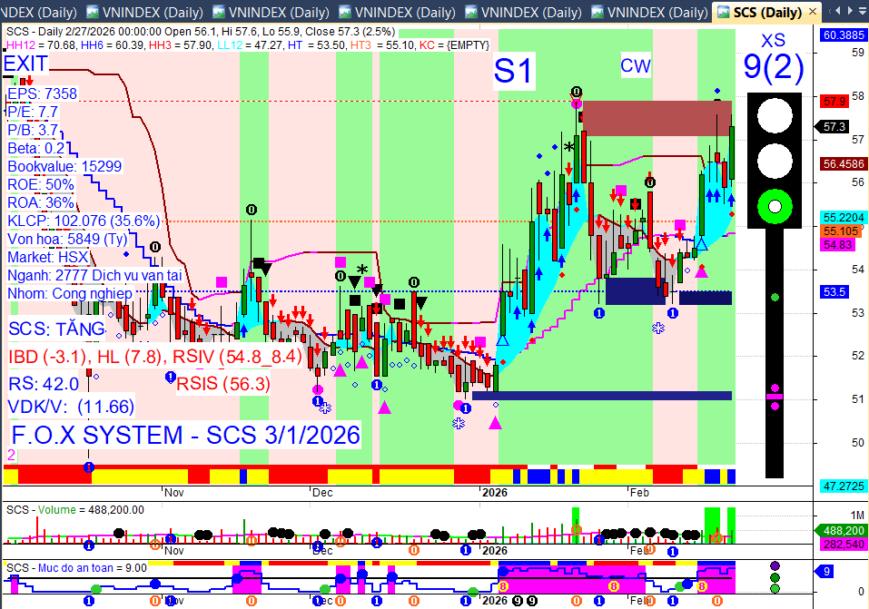The width and height of the screenshot is (869, 609).
Task: Click the long navy support bar near 51
Action: tap(602, 396)
